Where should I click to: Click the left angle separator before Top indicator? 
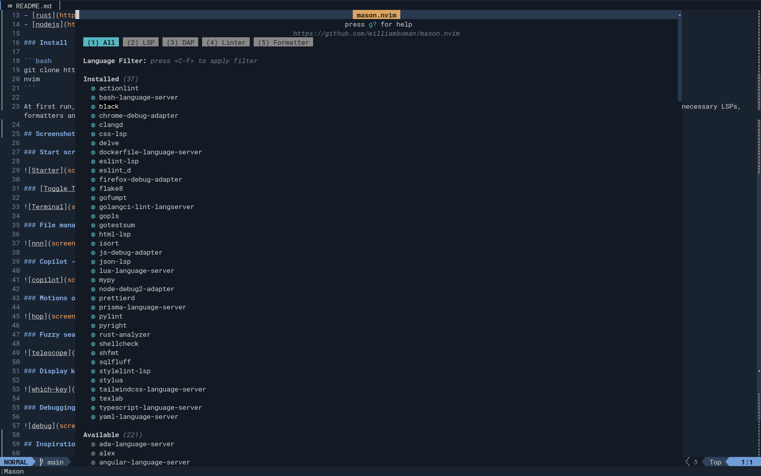pyautogui.click(x=687, y=462)
